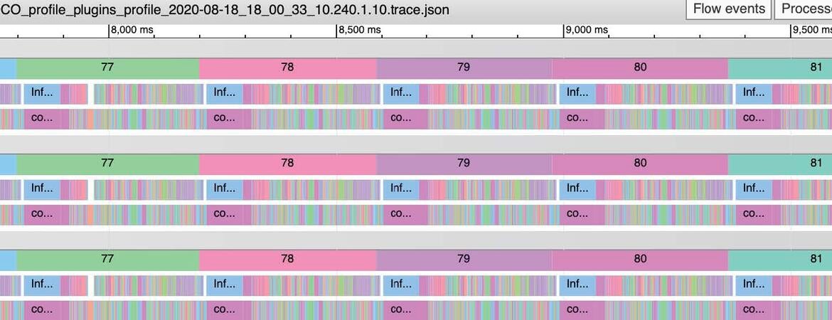Image resolution: width=832 pixels, height=320 pixels.
Task: Choose the Inf... event under step 77, bottom group
Action: tap(42, 285)
